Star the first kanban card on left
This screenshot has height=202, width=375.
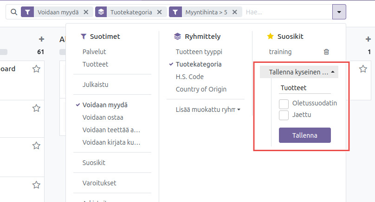[36, 69]
